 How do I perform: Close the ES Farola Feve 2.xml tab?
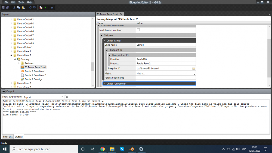pyautogui.click(x=121, y=14)
